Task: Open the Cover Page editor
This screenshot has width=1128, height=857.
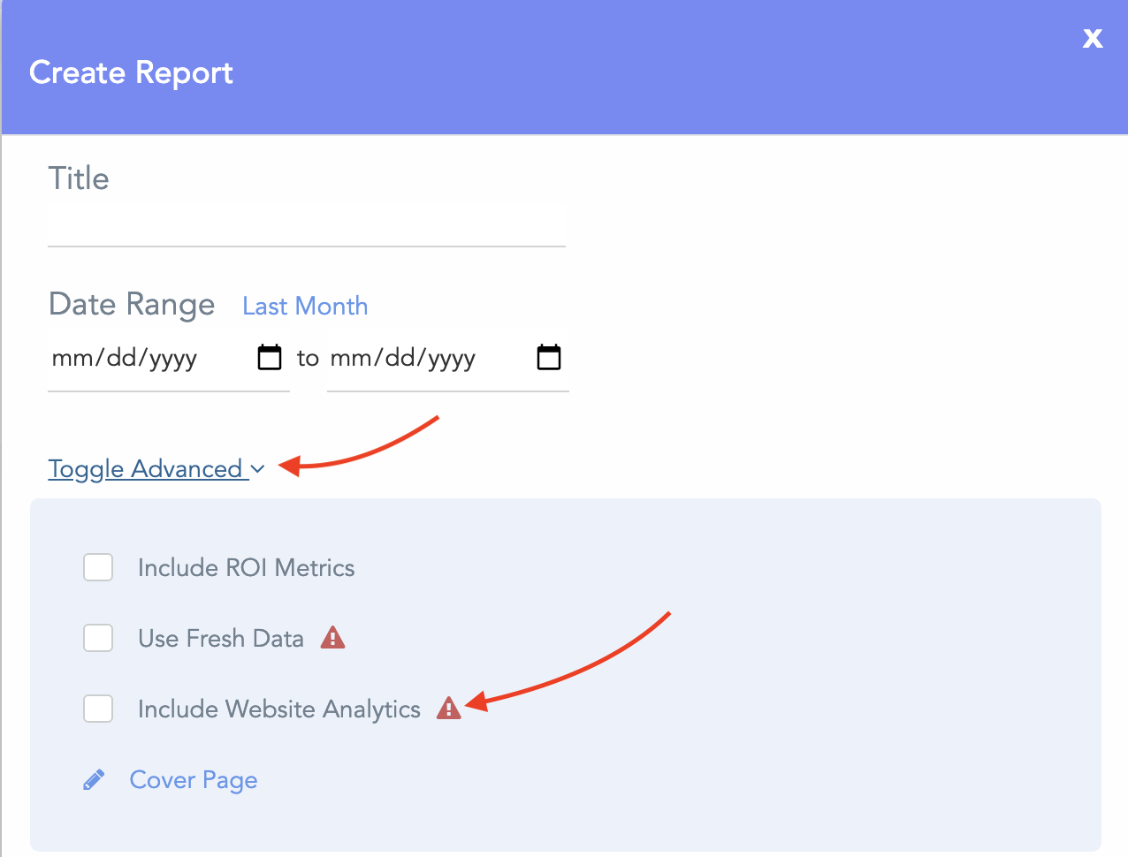Action: [193, 779]
